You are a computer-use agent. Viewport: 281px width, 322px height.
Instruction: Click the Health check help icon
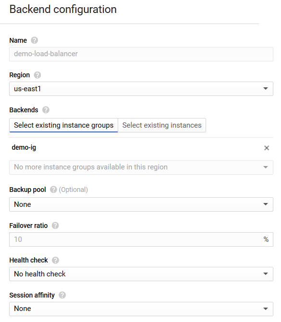[55, 260]
